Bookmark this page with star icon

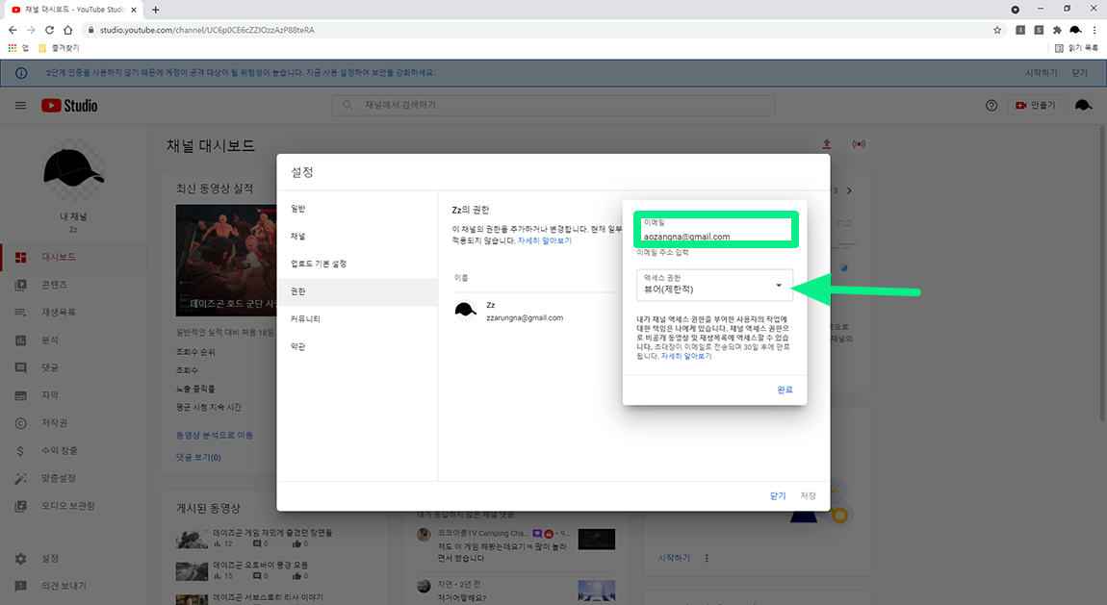997,30
